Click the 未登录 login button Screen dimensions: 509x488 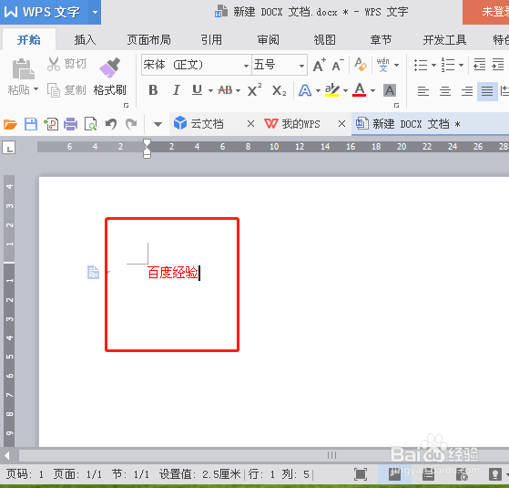click(x=486, y=12)
